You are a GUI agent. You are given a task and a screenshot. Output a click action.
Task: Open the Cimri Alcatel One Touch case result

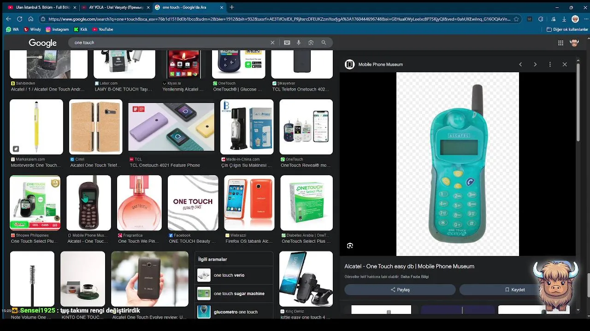pyautogui.click(x=95, y=127)
